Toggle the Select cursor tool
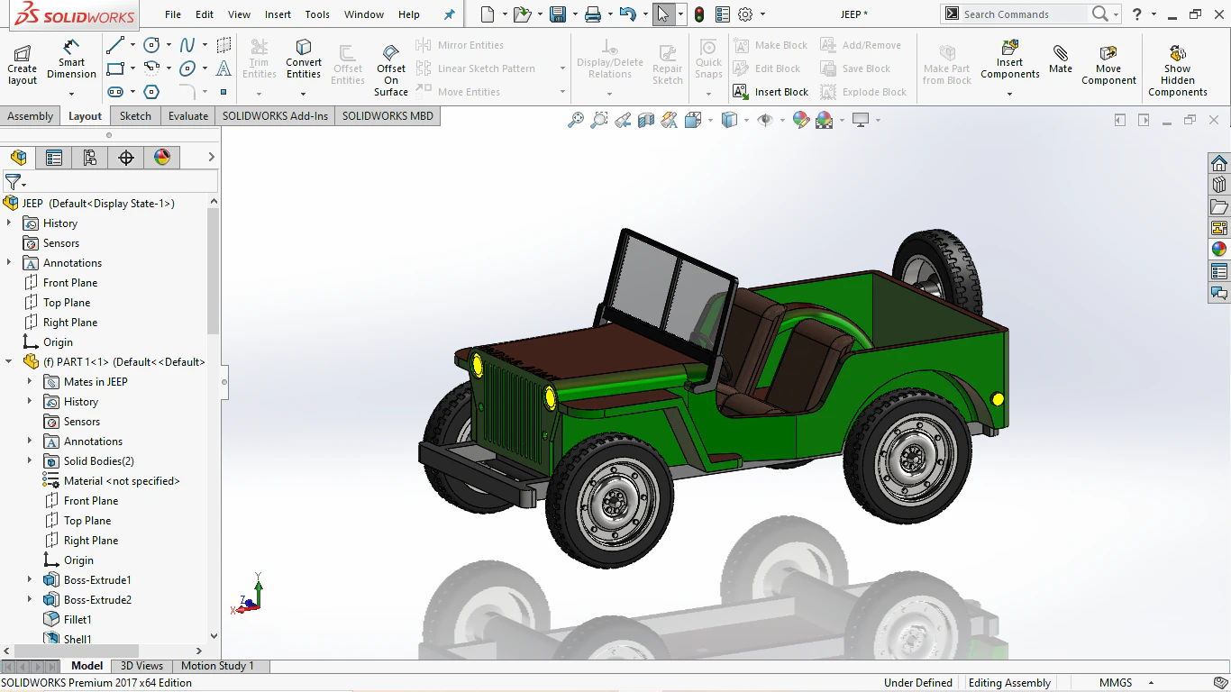Viewport: 1231px width, 692px height. (x=663, y=14)
